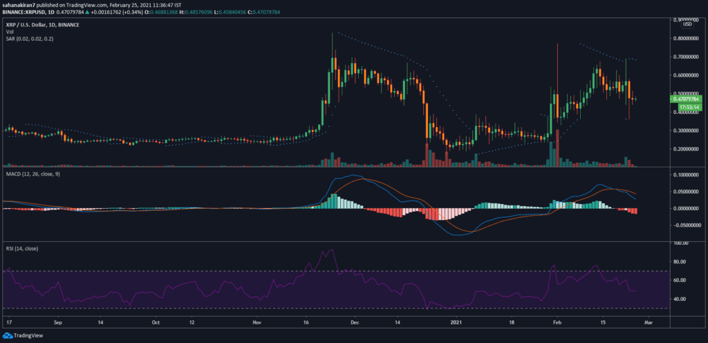
Task: Click the RSI 80.00 axis label
Action: 681,261
